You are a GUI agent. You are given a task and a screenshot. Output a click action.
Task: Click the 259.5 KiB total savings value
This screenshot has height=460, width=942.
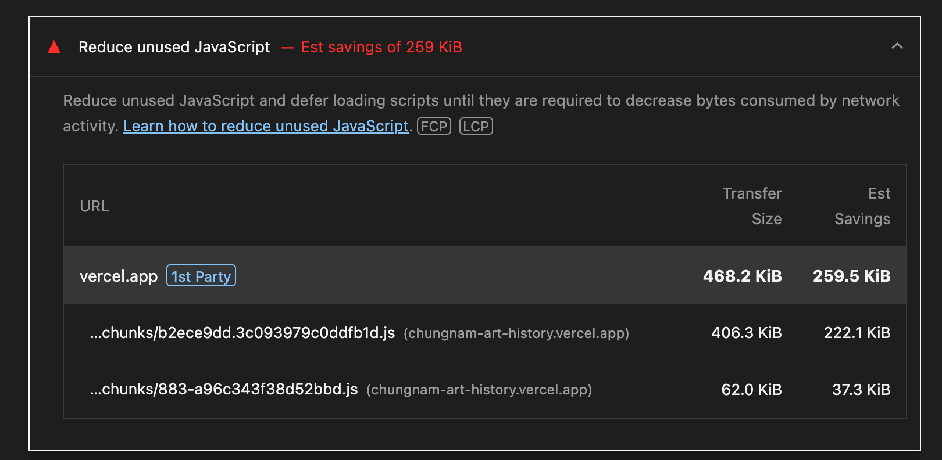pyautogui.click(x=851, y=276)
